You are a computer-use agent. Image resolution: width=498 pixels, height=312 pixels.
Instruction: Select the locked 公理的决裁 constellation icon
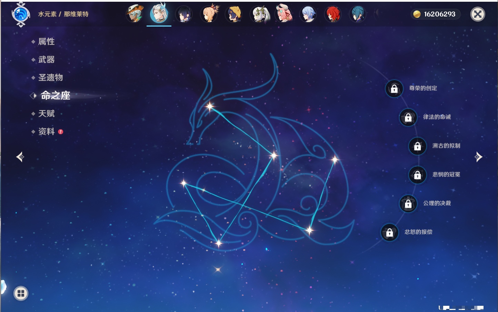pos(408,204)
